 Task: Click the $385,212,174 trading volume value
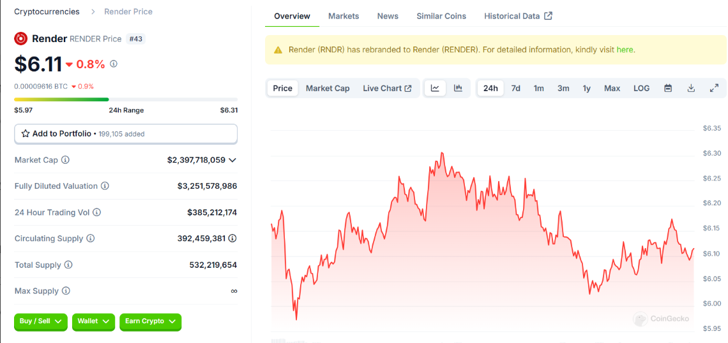212,212
